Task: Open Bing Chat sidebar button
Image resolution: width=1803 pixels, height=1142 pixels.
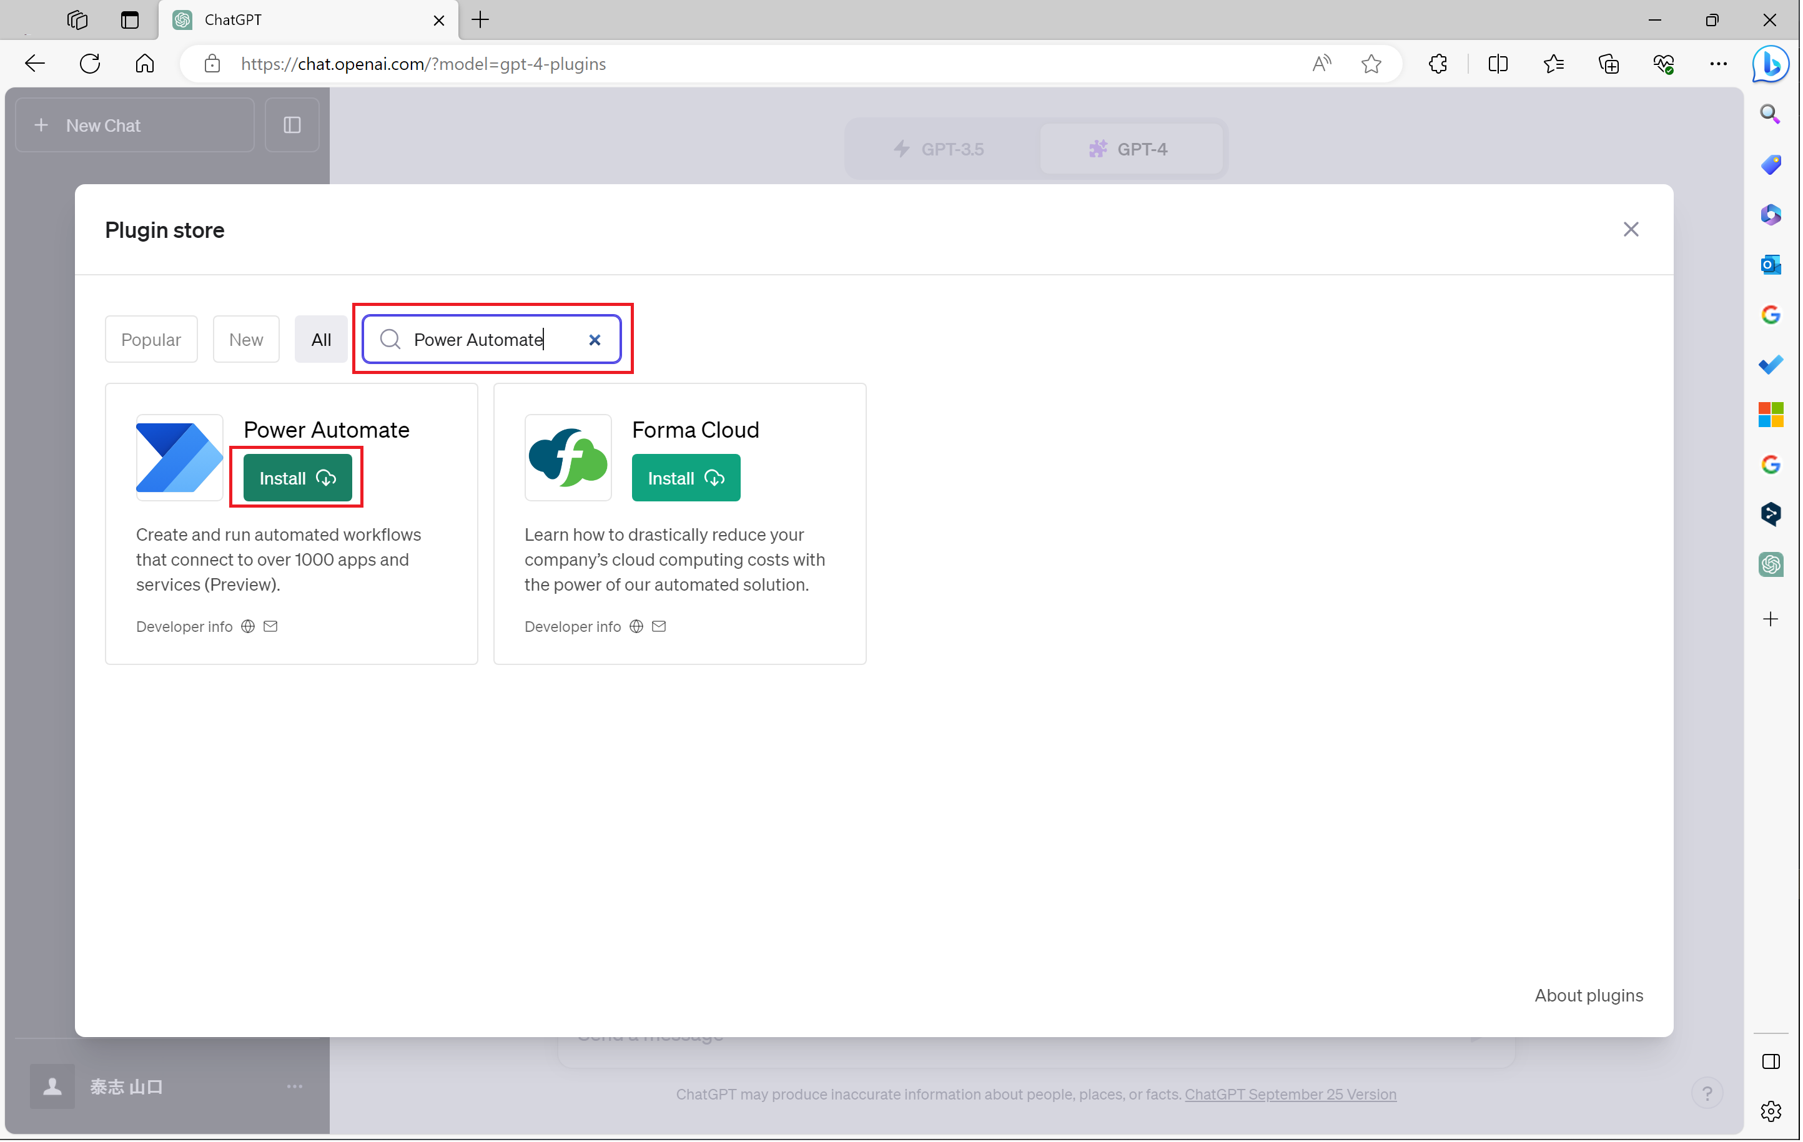Action: click(1771, 64)
